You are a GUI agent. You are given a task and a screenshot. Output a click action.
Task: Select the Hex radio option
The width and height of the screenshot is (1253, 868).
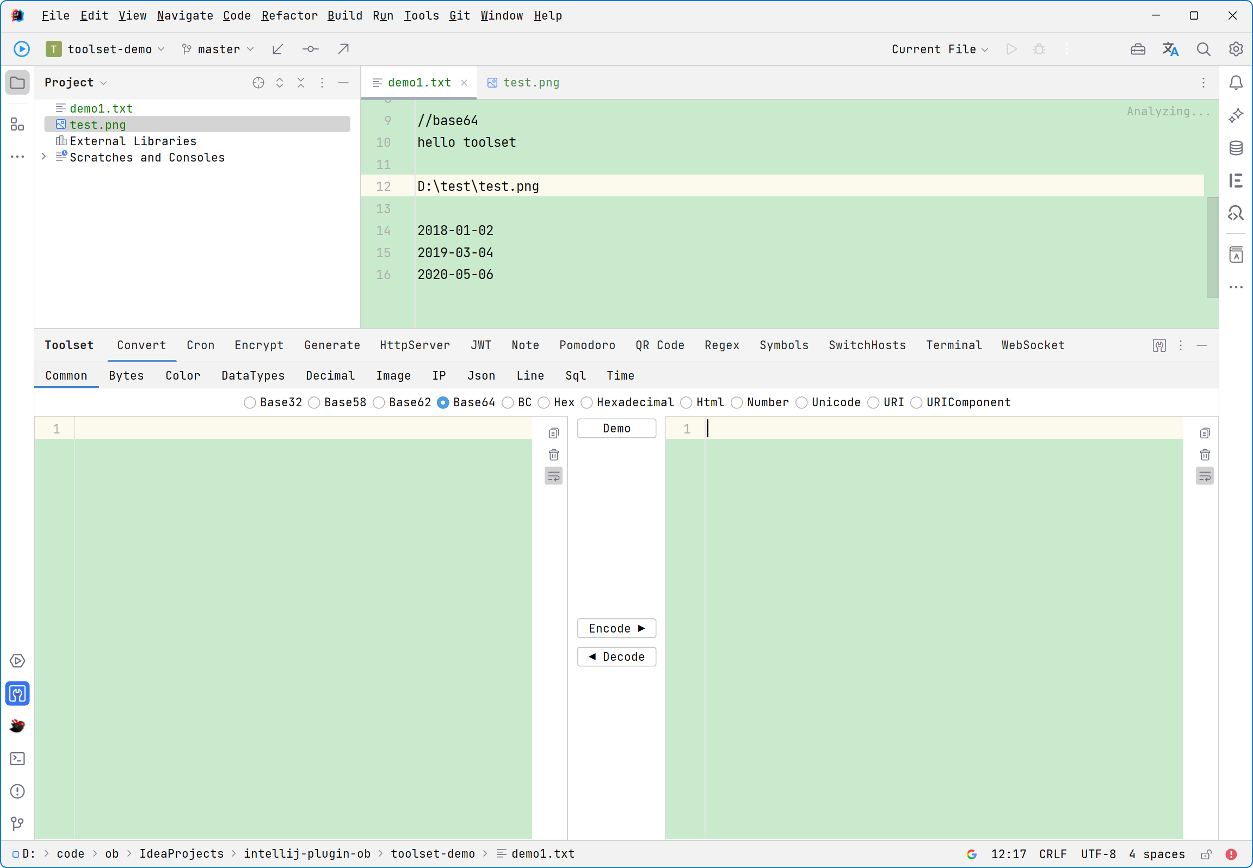(544, 402)
